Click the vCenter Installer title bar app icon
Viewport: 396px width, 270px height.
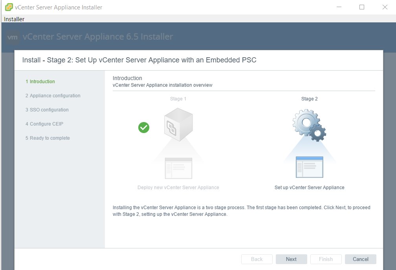(x=9, y=7)
